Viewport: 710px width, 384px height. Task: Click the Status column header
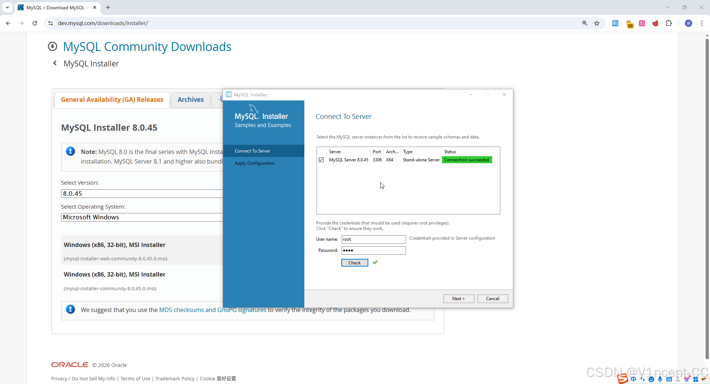point(467,151)
